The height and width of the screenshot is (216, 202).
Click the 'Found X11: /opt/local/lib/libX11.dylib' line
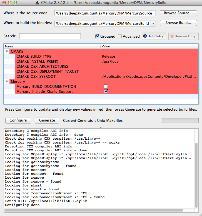coord(46,201)
